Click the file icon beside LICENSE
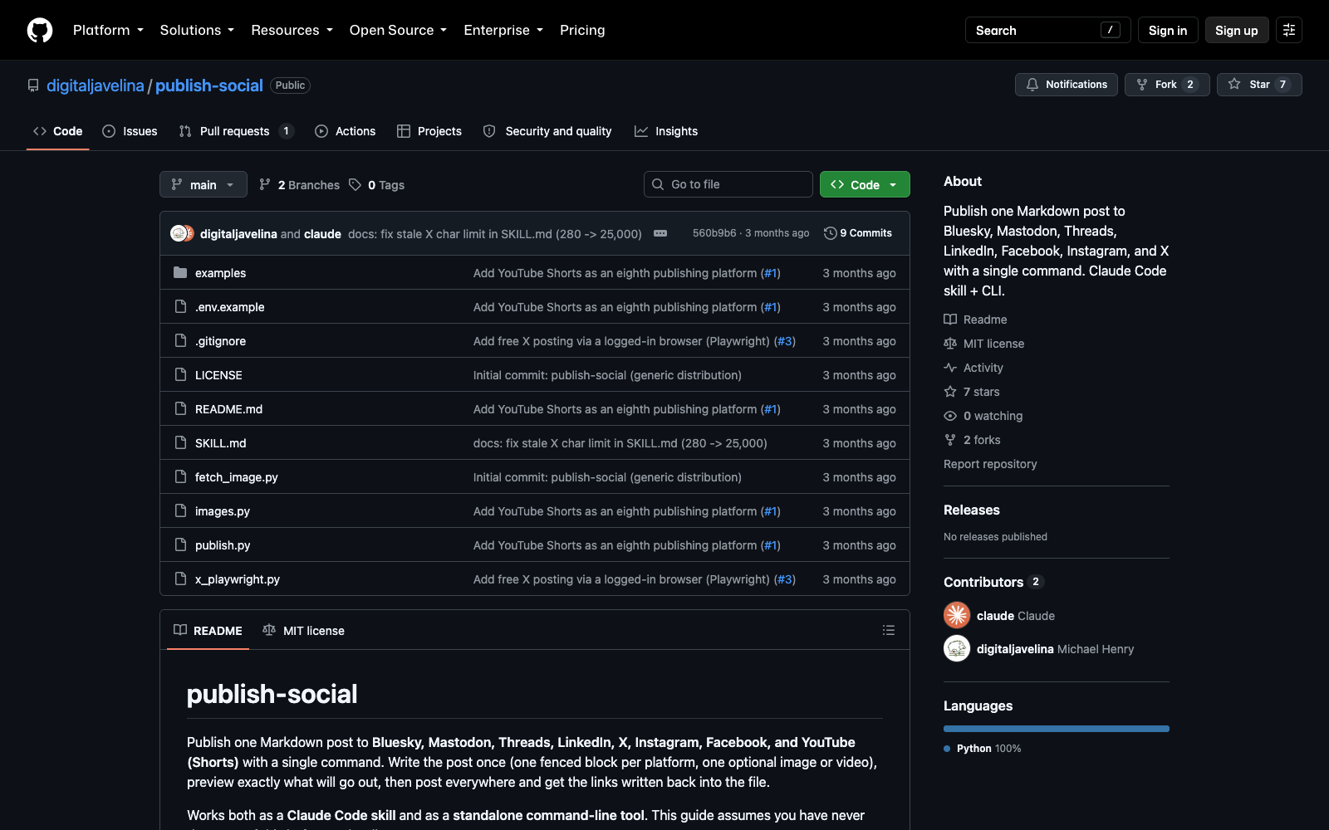The height and width of the screenshot is (830, 1329). click(x=180, y=374)
